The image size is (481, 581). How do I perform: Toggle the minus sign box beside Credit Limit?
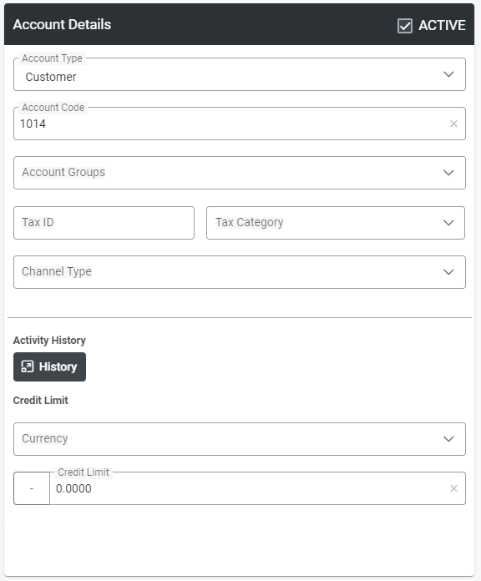32,488
